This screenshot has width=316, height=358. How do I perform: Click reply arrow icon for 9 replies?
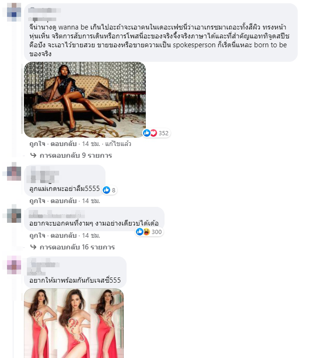click(33, 155)
